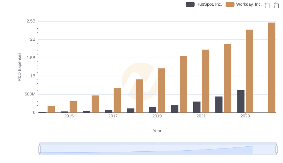Viewport: 283px width, 163px height.
Task: Select the 2023 HubSpot bar
Action: point(241,101)
